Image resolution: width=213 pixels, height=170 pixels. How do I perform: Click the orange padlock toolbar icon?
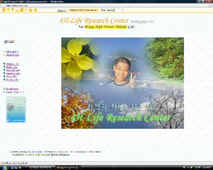(31, 10)
